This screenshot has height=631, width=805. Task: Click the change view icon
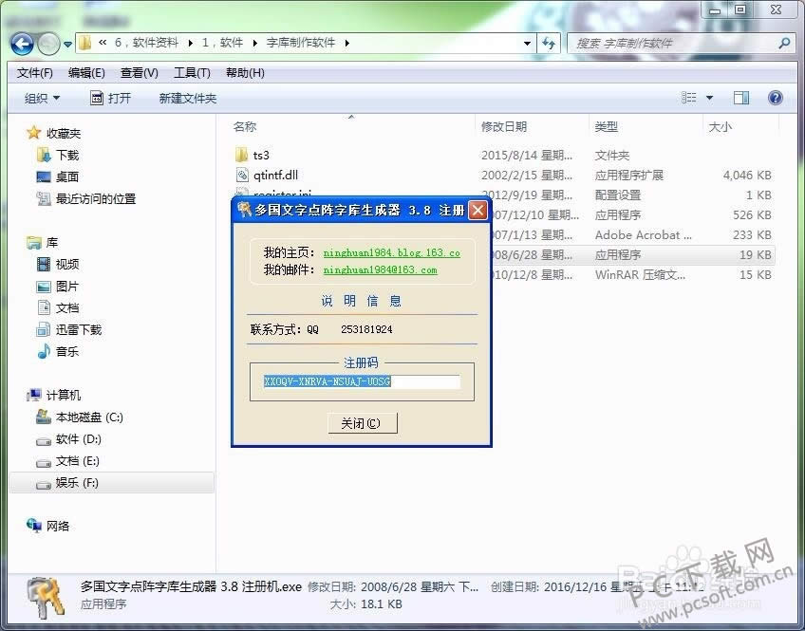pos(689,98)
